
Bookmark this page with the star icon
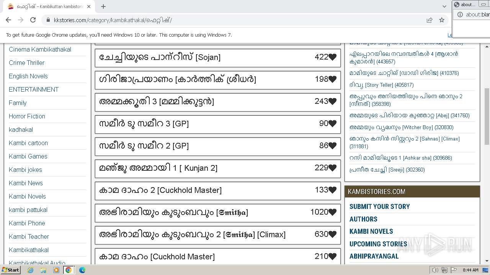(x=442, y=20)
